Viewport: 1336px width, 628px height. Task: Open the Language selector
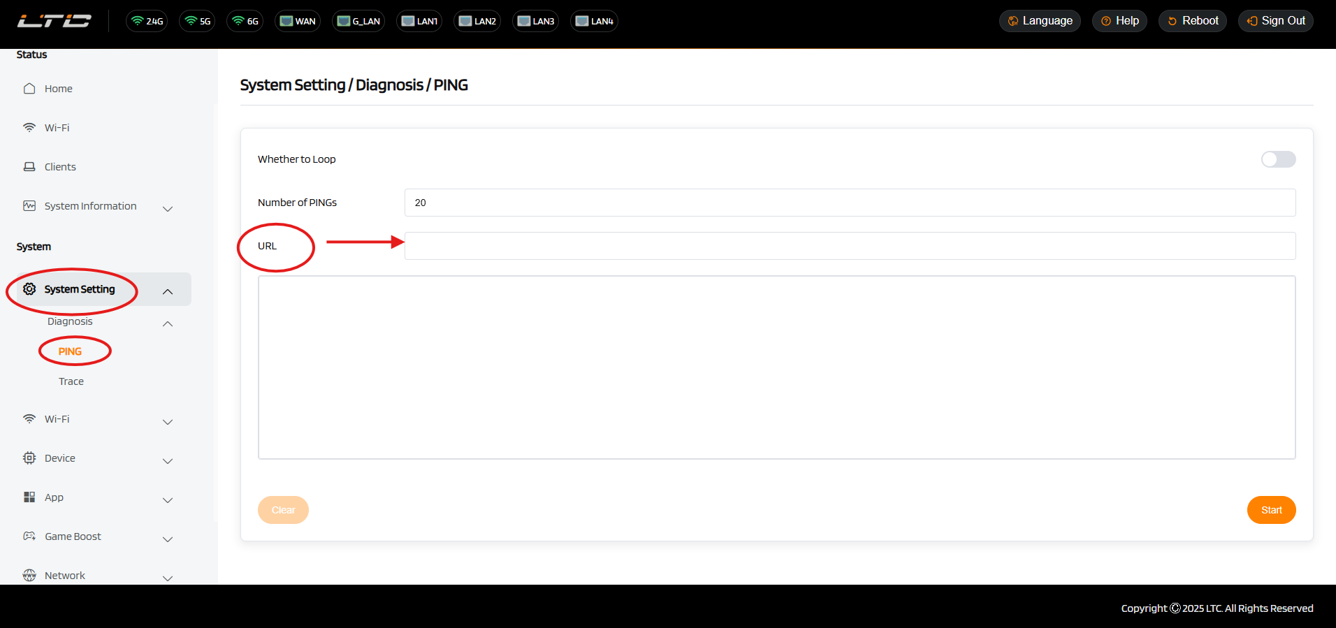(x=1040, y=21)
